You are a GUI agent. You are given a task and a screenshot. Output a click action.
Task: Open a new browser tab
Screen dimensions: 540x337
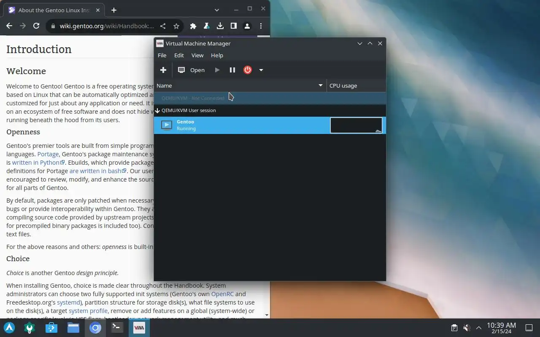pos(114,10)
